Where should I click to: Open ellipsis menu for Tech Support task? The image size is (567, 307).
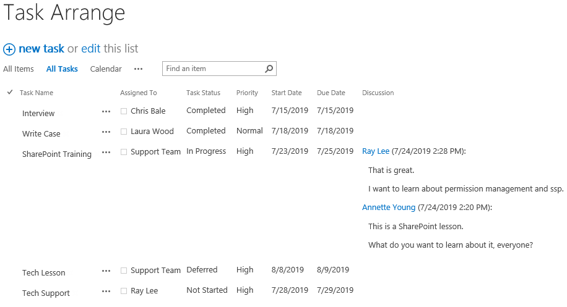tap(106, 292)
